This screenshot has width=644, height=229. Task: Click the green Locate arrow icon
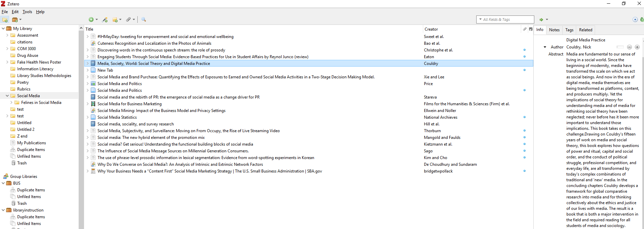click(541, 20)
